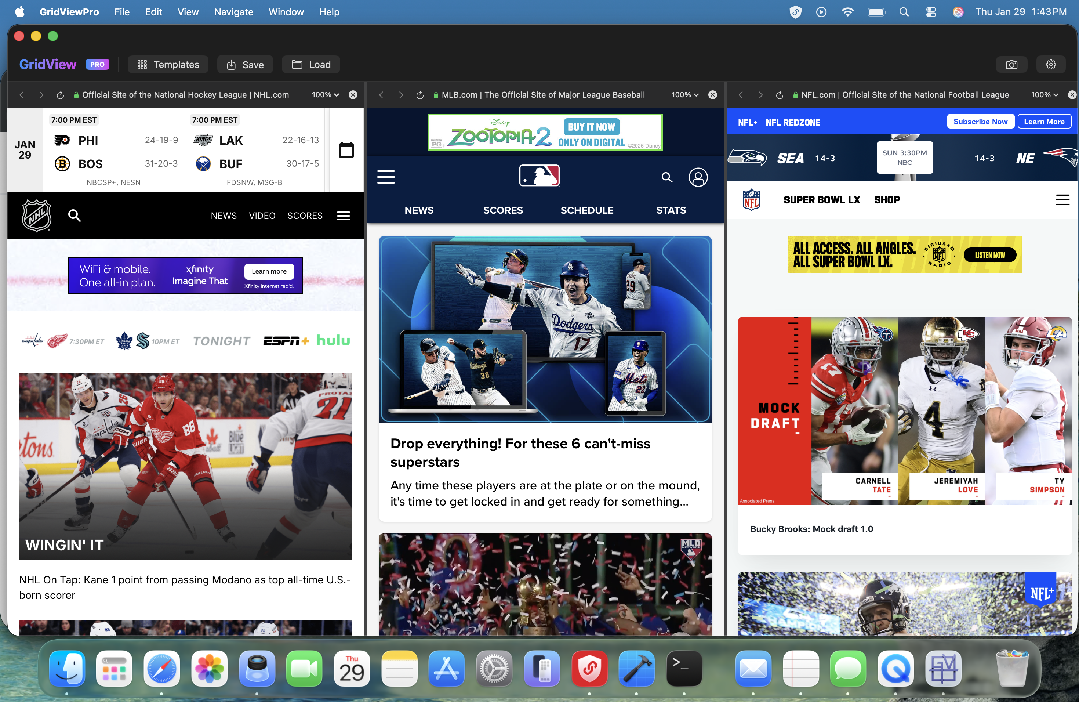
Task: Click the MLB logo
Action: [539, 176]
